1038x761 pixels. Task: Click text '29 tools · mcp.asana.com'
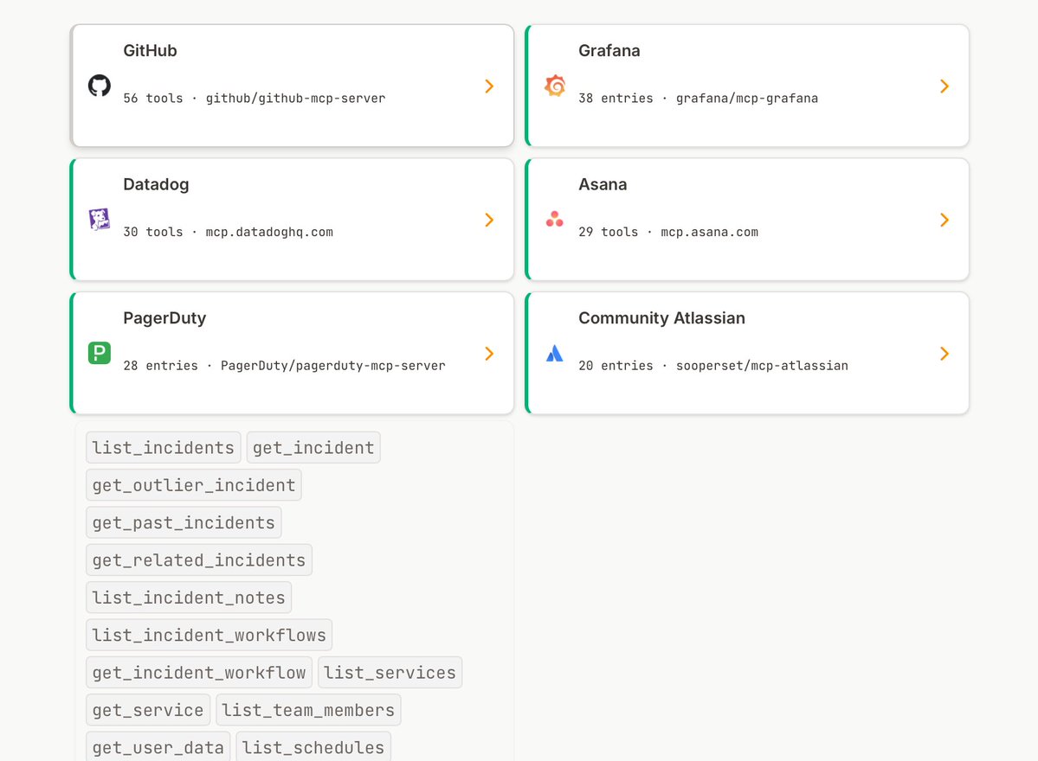668,232
